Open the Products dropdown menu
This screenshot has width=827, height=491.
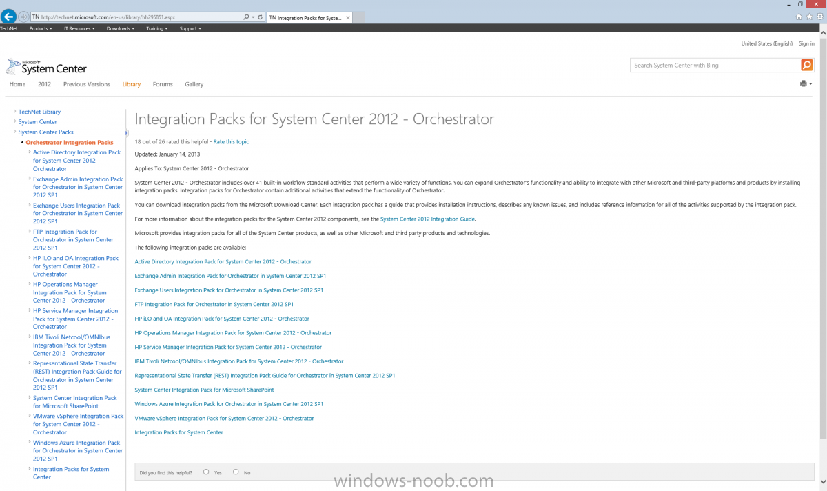click(x=41, y=29)
